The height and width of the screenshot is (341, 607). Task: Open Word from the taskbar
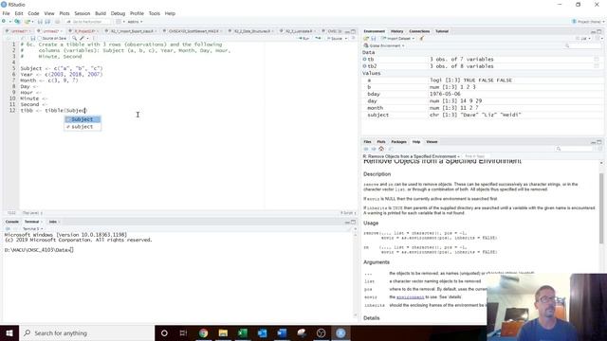(282, 332)
